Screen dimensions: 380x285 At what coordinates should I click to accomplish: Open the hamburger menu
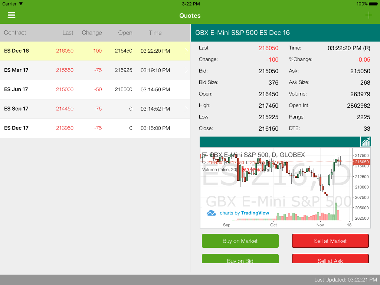tap(12, 15)
